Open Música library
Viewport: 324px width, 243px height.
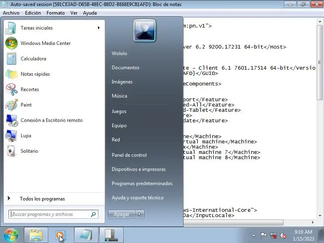coord(119,96)
